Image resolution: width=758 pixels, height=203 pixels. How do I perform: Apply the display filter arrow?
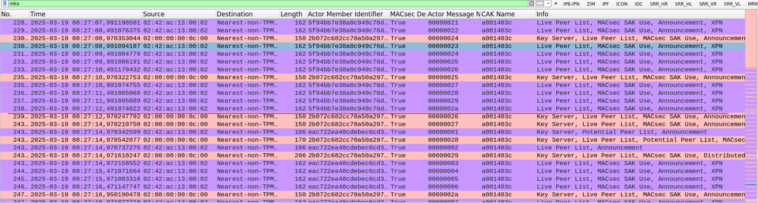(540, 4)
